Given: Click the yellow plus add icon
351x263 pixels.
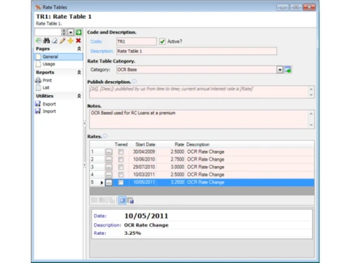Looking at the screenshot, I should (70, 41).
